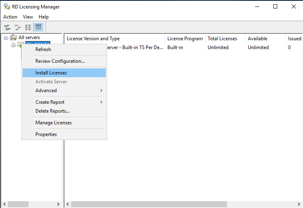This screenshot has height=208, width=303.
Task: Open Review Configuration from context menu
Action: coord(60,61)
